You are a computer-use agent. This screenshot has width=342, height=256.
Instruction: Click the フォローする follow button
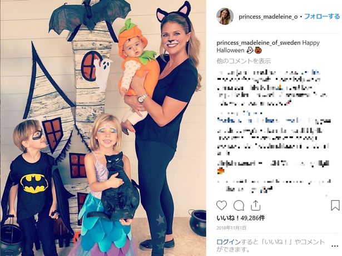322,16
